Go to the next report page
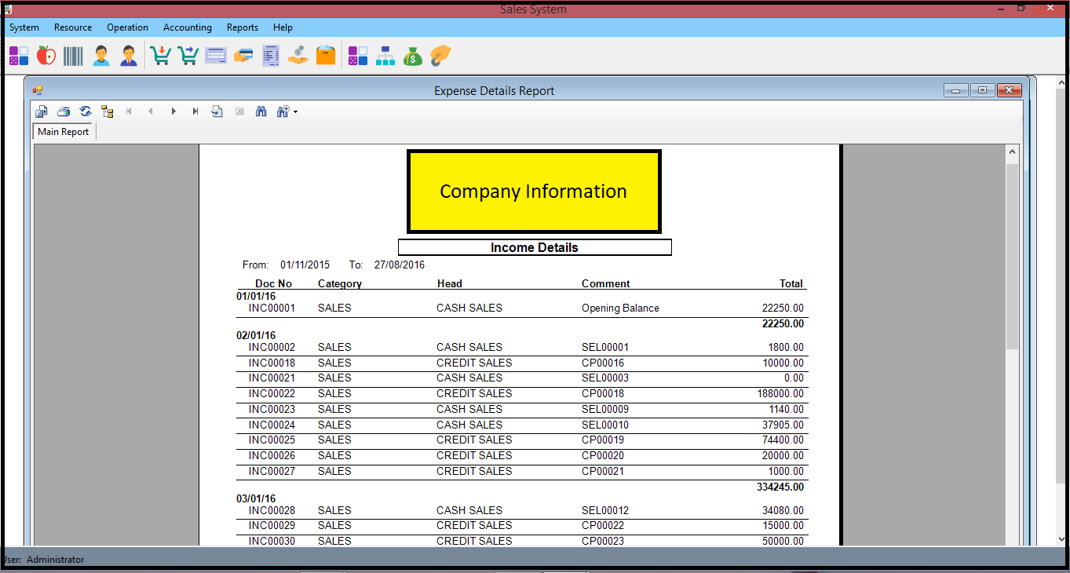The height and width of the screenshot is (573, 1070). pos(173,111)
